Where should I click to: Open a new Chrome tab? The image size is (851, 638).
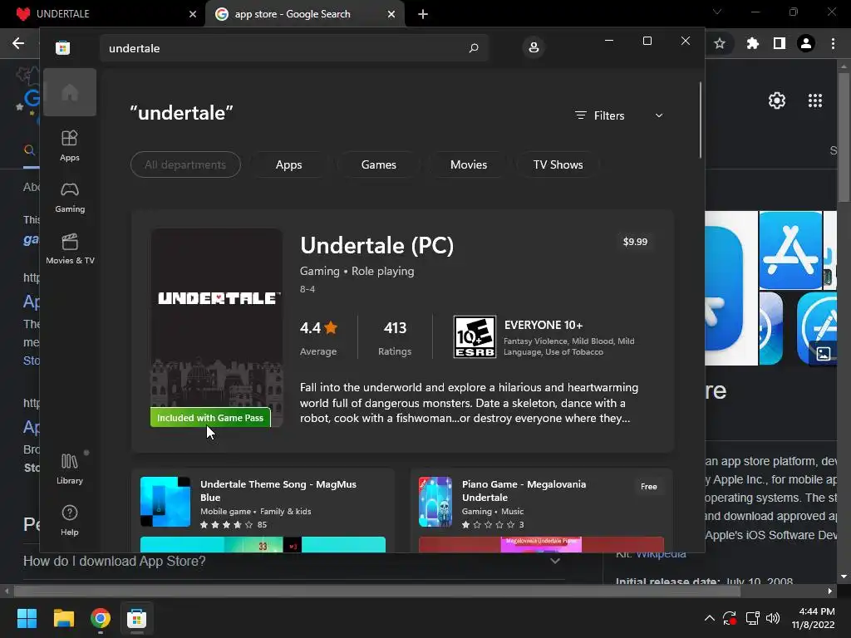(x=423, y=14)
